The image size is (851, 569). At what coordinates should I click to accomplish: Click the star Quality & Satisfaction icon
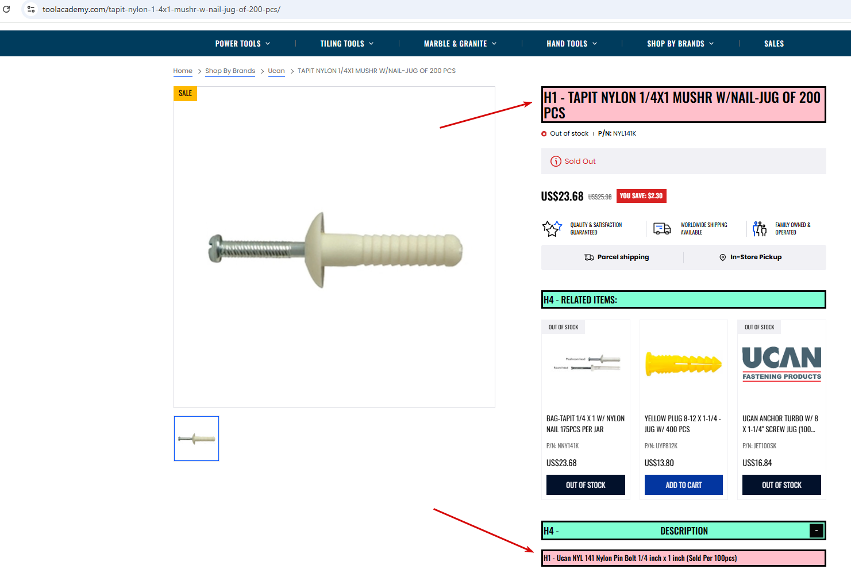pyautogui.click(x=552, y=229)
